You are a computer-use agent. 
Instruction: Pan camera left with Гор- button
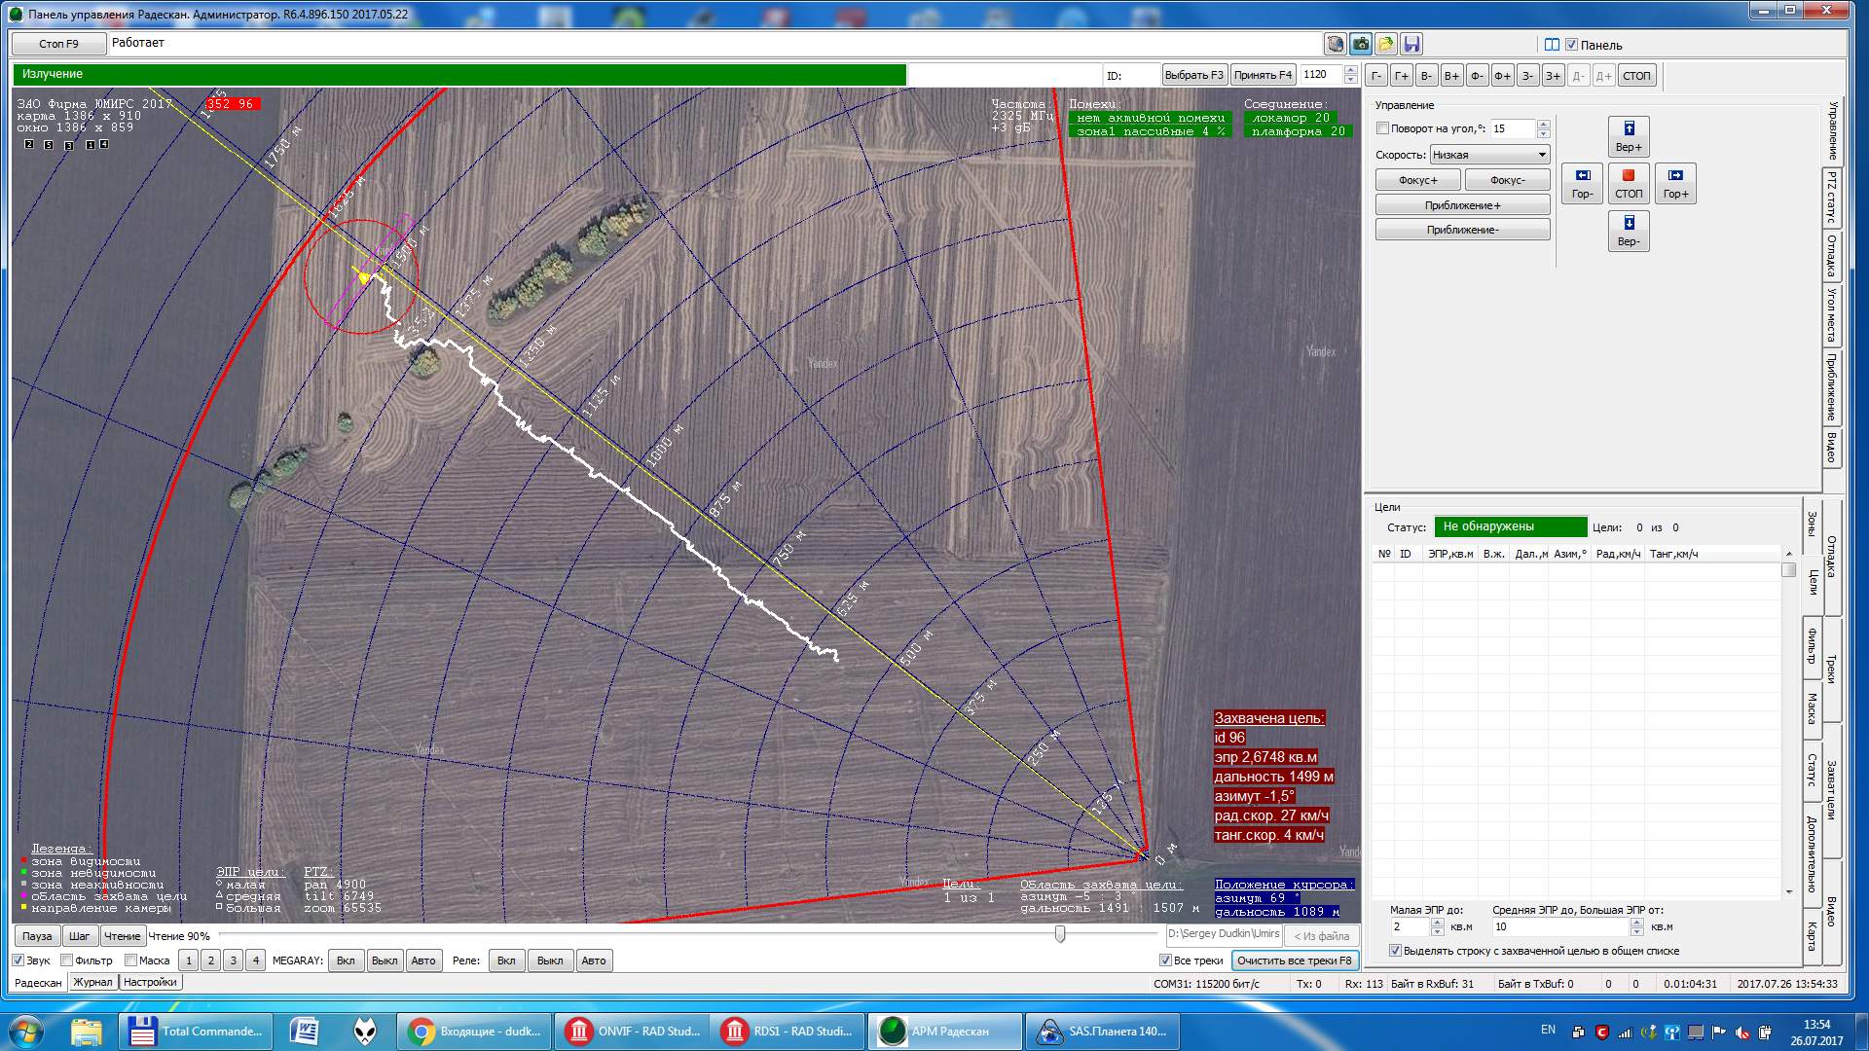[x=1582, y=183]
